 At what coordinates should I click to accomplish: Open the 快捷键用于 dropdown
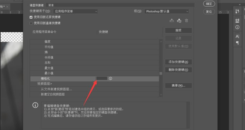76,11
